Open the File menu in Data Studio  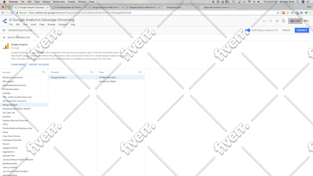11,24
